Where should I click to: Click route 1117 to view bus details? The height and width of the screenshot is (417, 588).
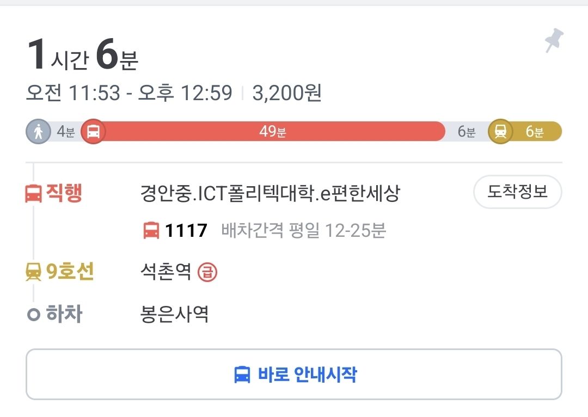(187, 230)
